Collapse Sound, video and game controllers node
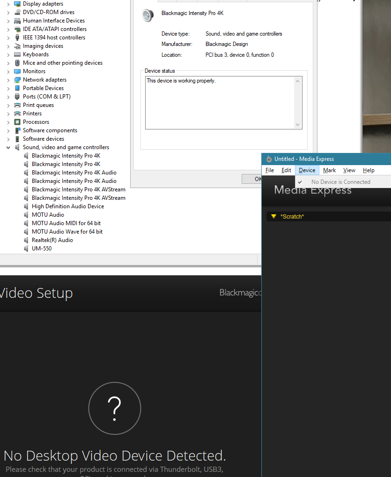391x477 pixels. [x=8, y=148]
